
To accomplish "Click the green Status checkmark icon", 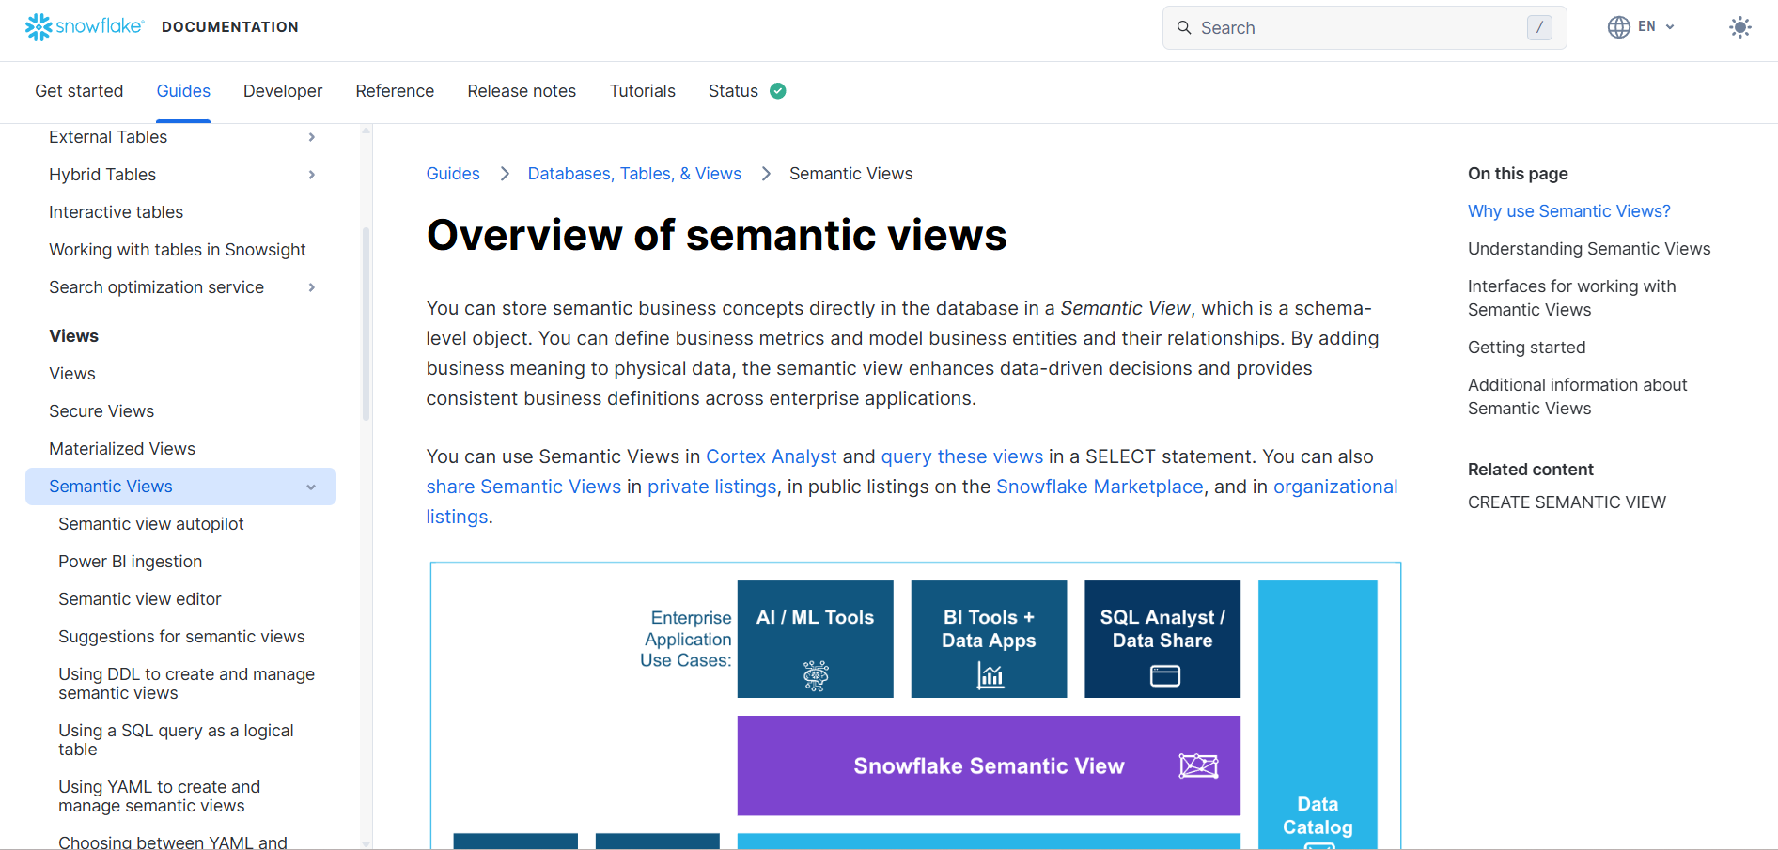I will (778, 91).
